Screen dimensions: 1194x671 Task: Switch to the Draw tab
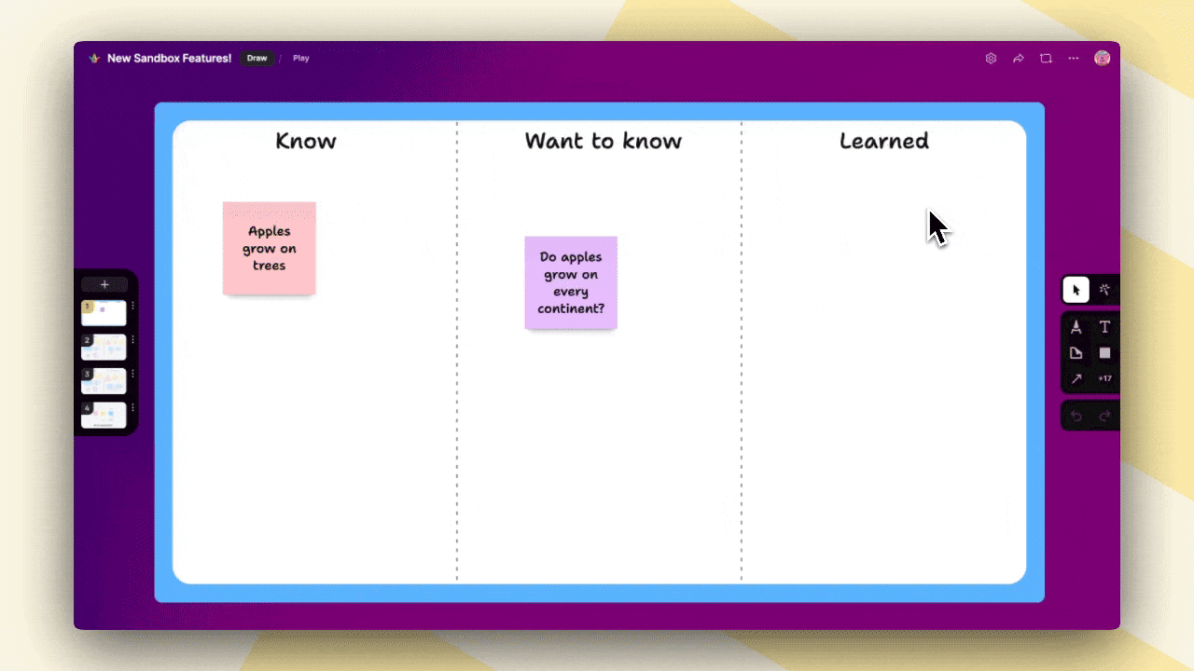point(257,58)
